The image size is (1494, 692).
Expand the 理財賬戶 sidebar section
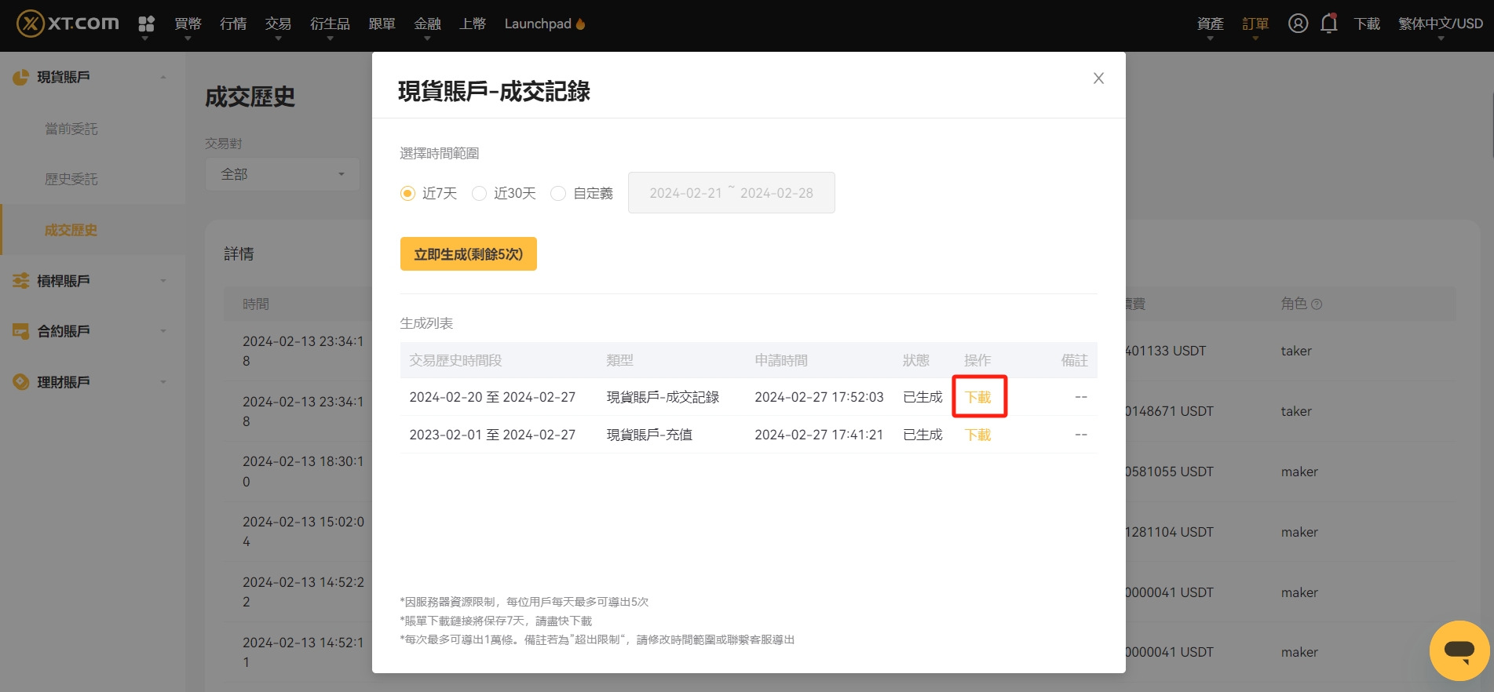coord(163,382)
